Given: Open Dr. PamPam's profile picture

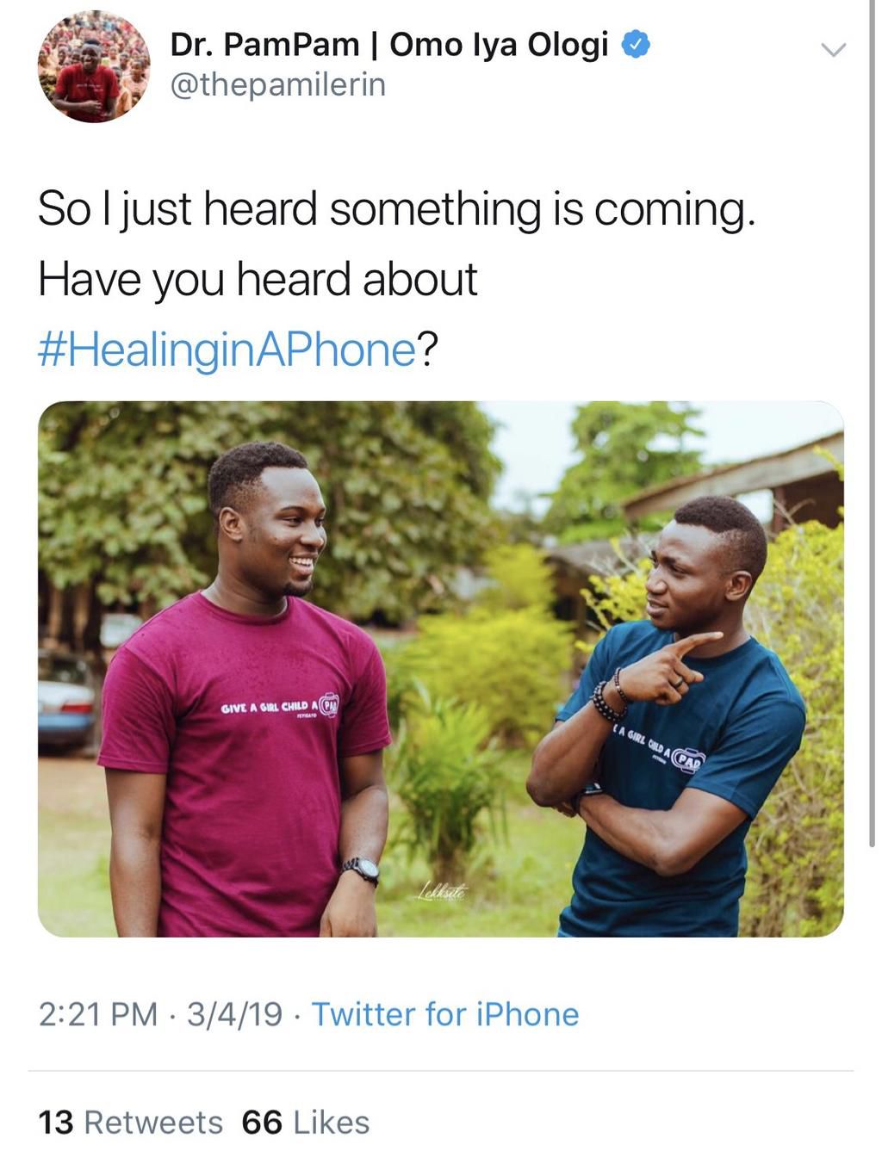Looking at the screenshot, I should 90,69.
